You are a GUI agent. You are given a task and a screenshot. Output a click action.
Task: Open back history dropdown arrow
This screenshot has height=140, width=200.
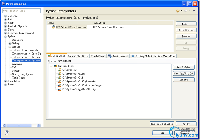pyautogui.click(x=181, y=11)
